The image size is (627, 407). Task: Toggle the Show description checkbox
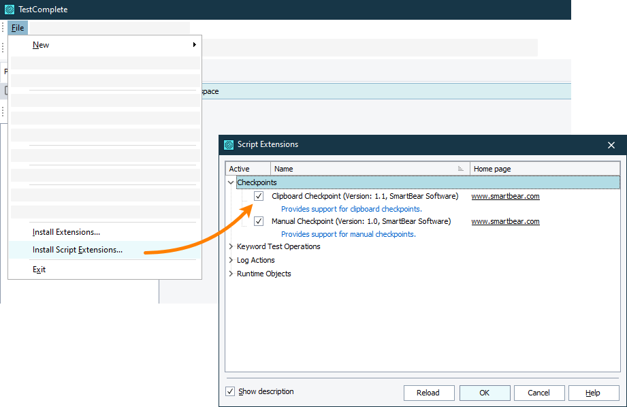click(230, 391)
